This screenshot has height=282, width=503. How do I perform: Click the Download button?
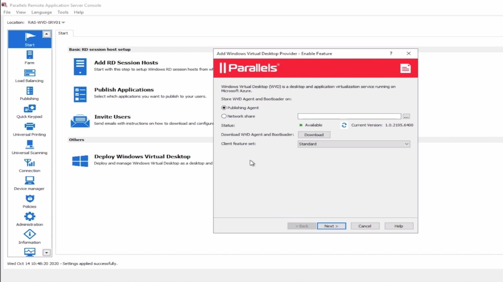(314, 135)
